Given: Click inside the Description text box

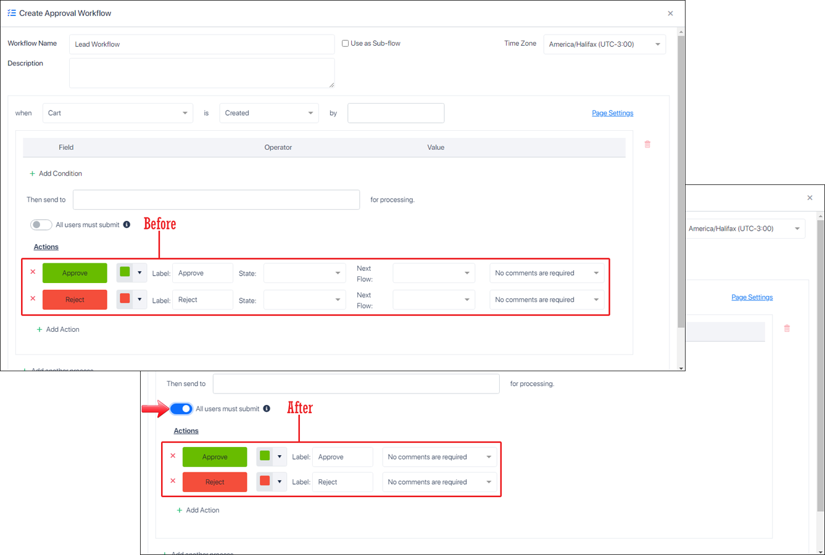Looking at the screenshot, I should tap(201, 73).
